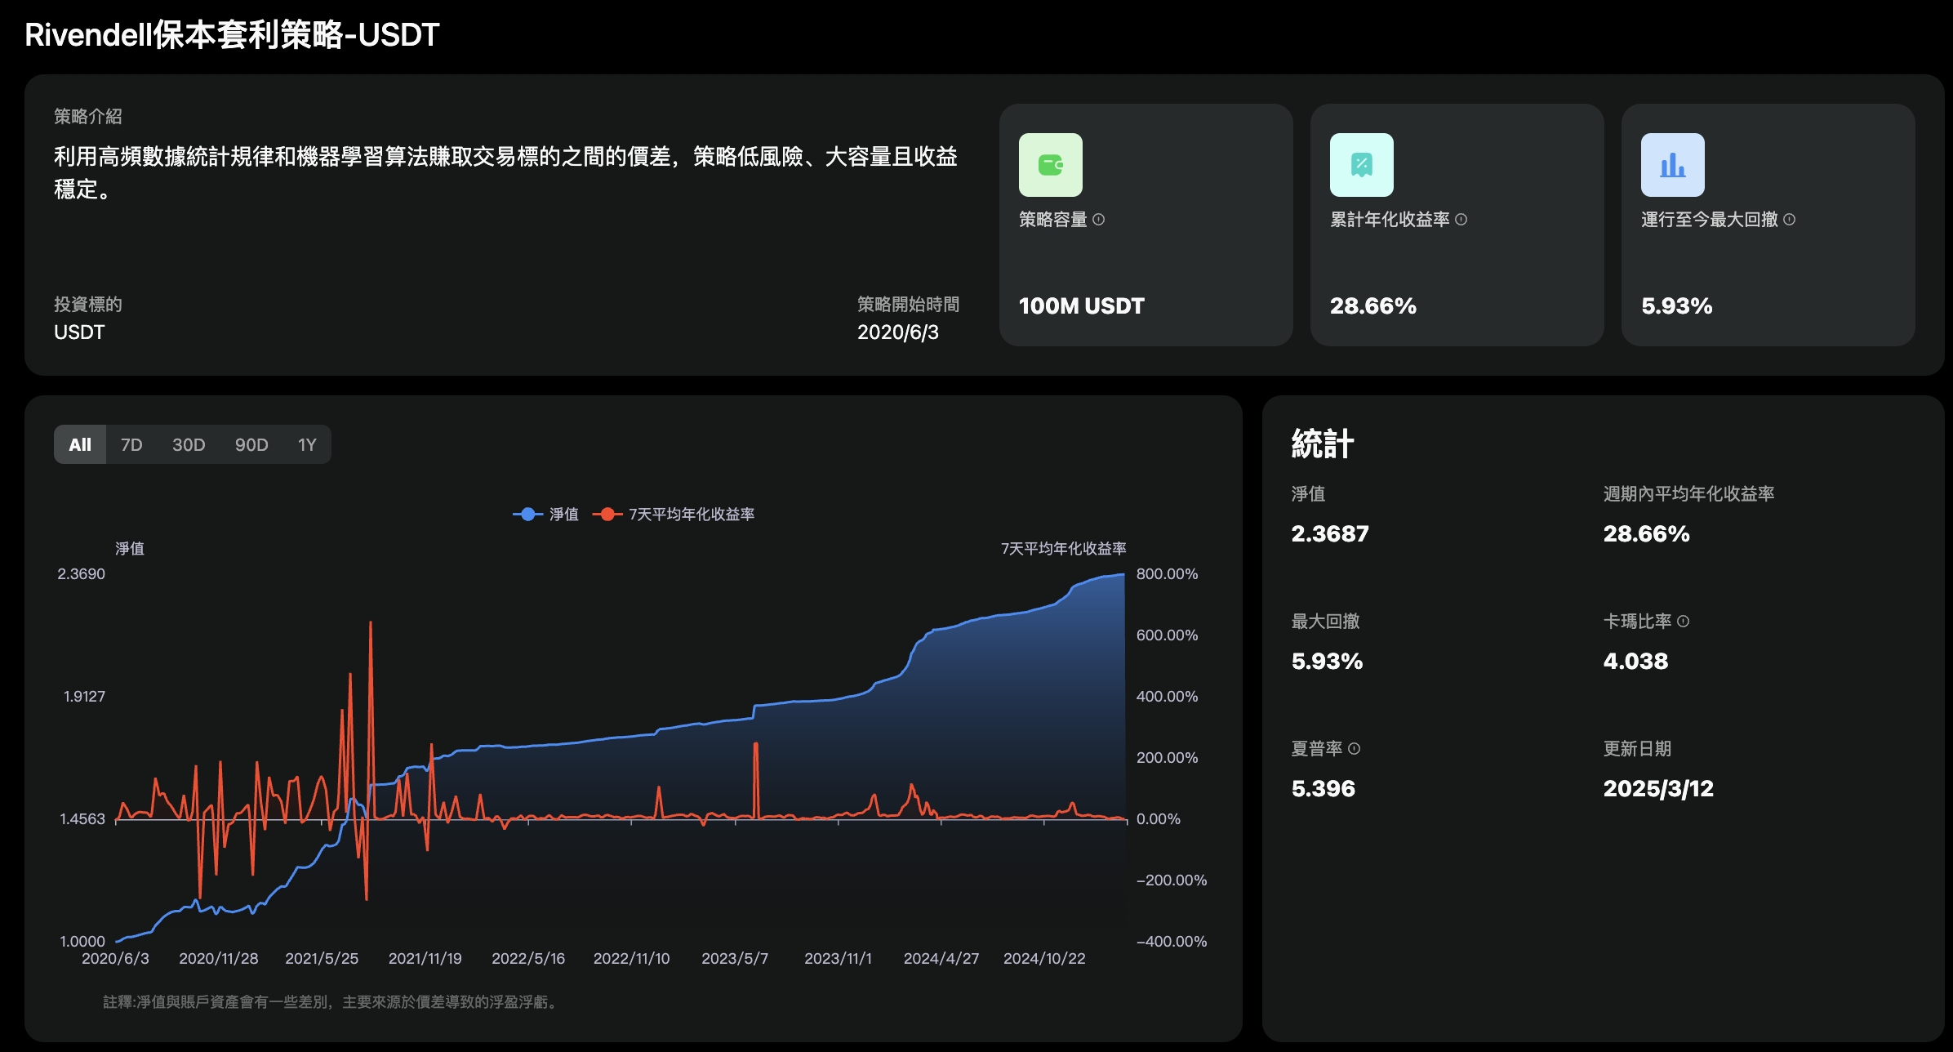Click the 統計 panel heading
This screenshot has width=1953, height=1052.
pyautogui.click(x=1322, y=444)
